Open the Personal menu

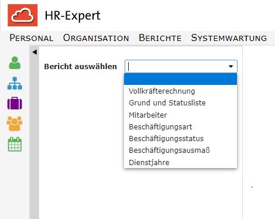coord(32,38)
